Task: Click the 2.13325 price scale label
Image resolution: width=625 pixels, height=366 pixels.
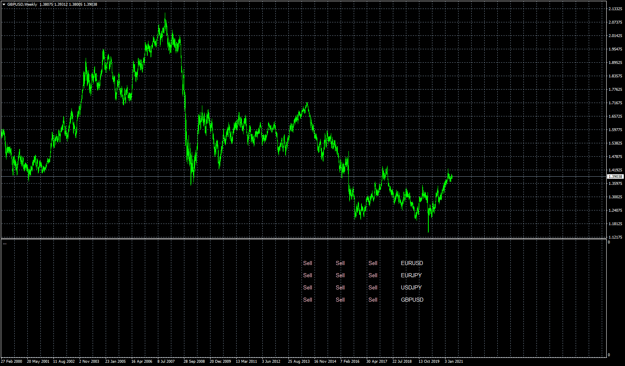Action: (615, 9)
